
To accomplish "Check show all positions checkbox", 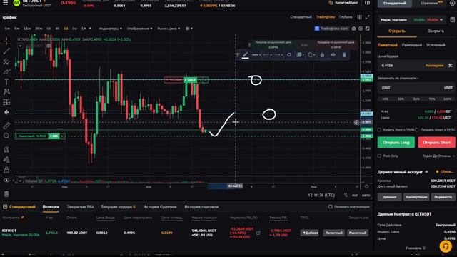I will (330, 206).
